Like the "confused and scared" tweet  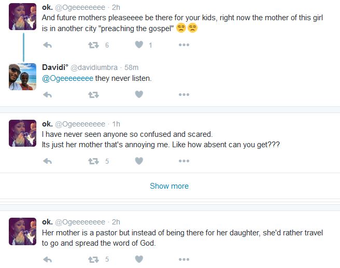pyautogui.click(x=138, y=161)
